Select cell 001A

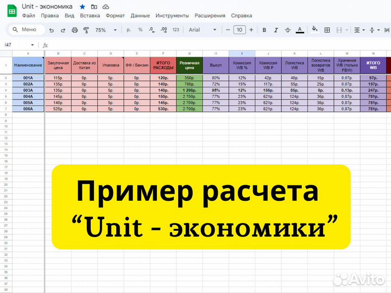(x=28, y=78)
